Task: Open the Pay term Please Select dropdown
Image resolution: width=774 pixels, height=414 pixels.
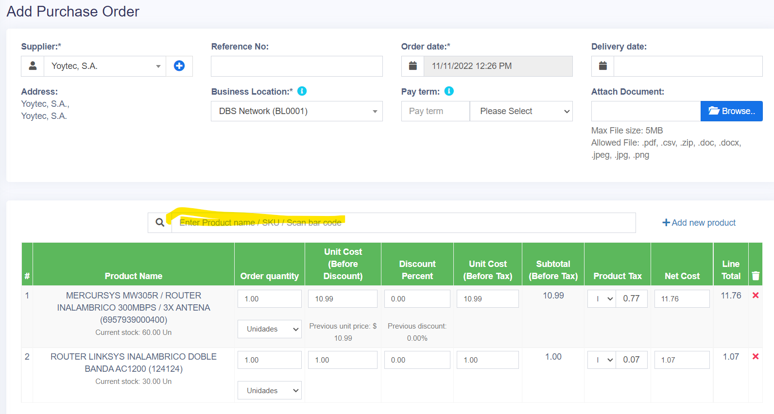Action: [521, 111]
